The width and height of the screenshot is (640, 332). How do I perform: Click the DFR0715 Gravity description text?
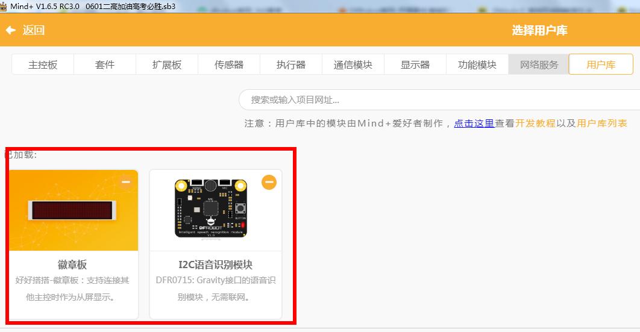coord(216,289)
